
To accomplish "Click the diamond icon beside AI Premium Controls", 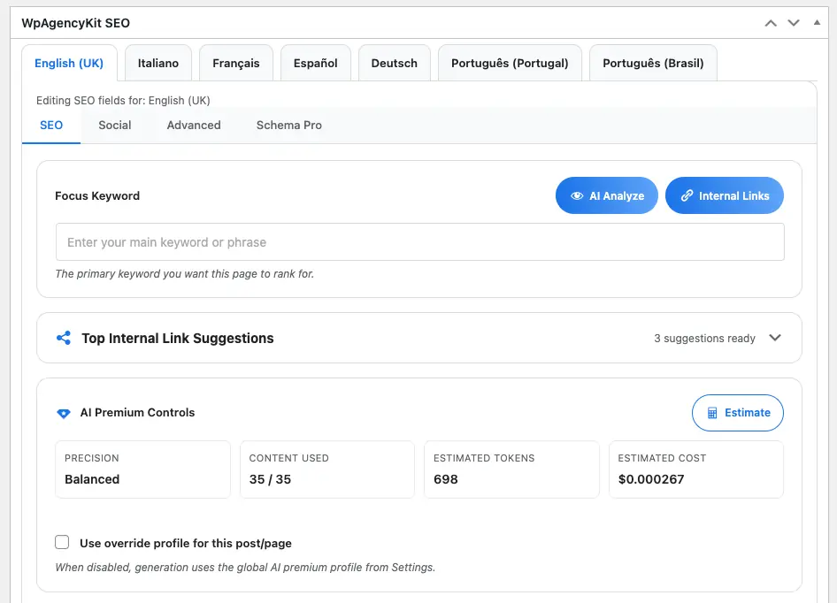I will click(x=64, y=413).
